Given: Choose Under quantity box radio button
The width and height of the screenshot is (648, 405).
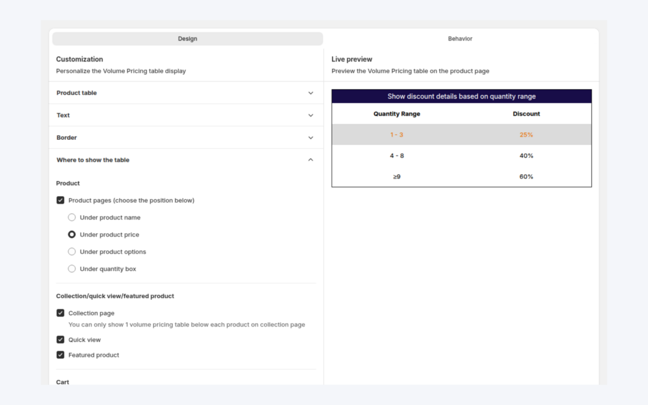Looking at the screenshot, I should click(72, 268).
